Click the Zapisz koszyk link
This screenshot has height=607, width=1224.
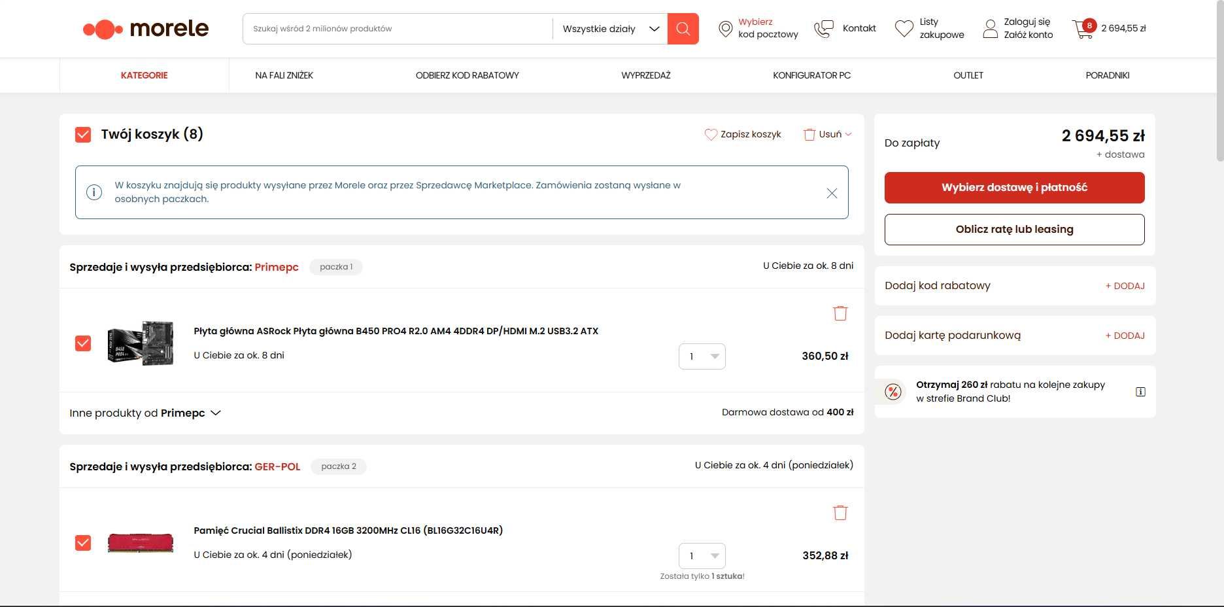pyautogui.click(x=751, y=134)
